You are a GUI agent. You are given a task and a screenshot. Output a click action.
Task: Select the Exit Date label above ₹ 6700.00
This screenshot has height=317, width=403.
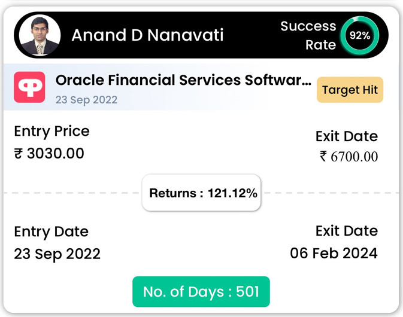[x=347, y=136]
